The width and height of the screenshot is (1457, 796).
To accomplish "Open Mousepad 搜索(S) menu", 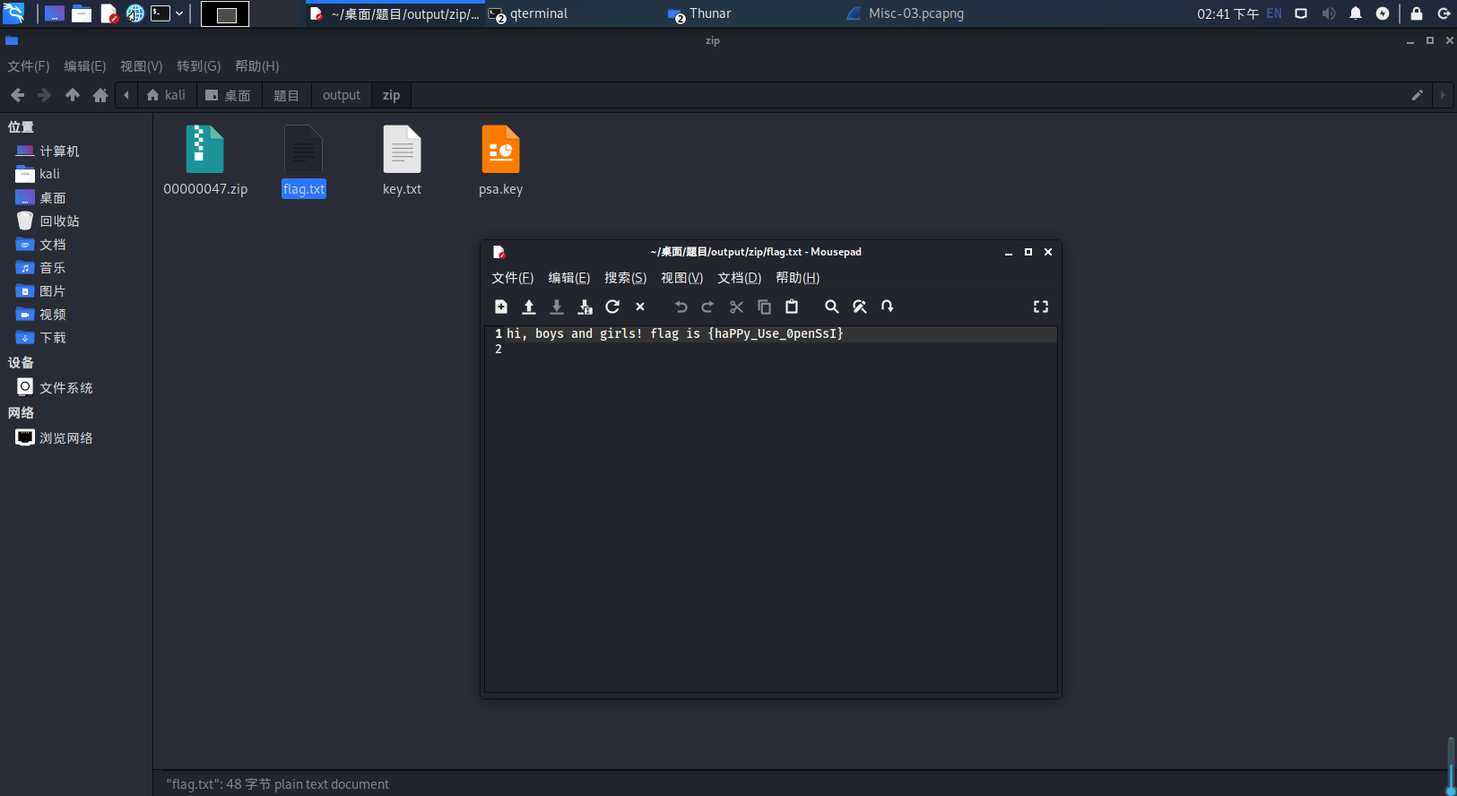I will [626, 278].
